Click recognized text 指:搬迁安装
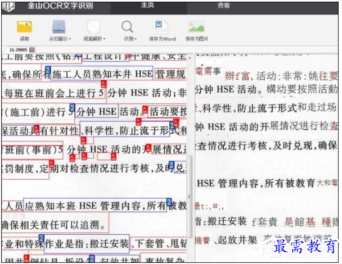 [220, 221]
